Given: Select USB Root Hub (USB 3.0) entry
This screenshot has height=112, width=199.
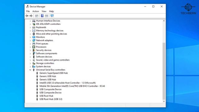Looking at the screenshot, I should point(51,99).
